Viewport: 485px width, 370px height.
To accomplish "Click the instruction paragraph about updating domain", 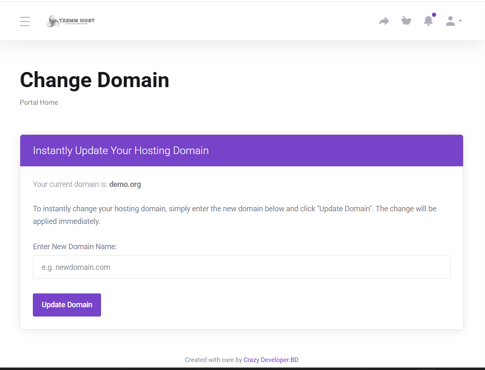I will pyautogui.click(x=235, y=215).
